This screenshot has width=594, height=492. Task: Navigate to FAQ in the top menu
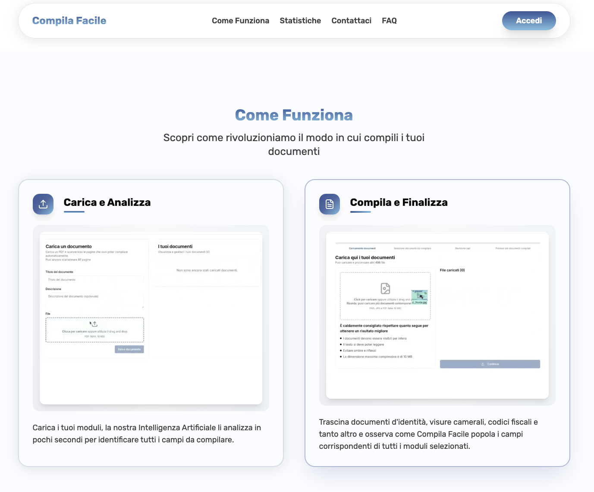tap(389, 21)
